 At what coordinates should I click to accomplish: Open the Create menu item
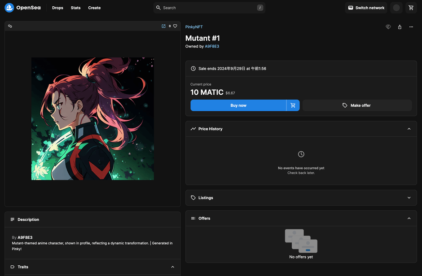(x=94, y=8)
